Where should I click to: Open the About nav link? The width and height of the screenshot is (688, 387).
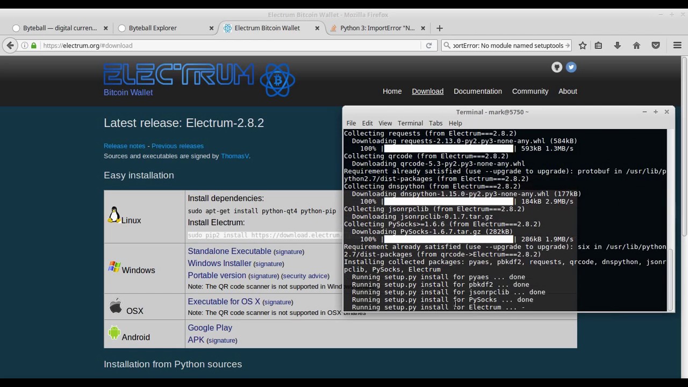(568, 91)
